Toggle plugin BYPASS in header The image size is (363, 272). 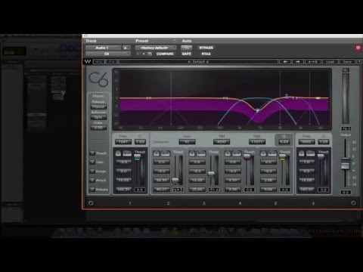[206, 48]
